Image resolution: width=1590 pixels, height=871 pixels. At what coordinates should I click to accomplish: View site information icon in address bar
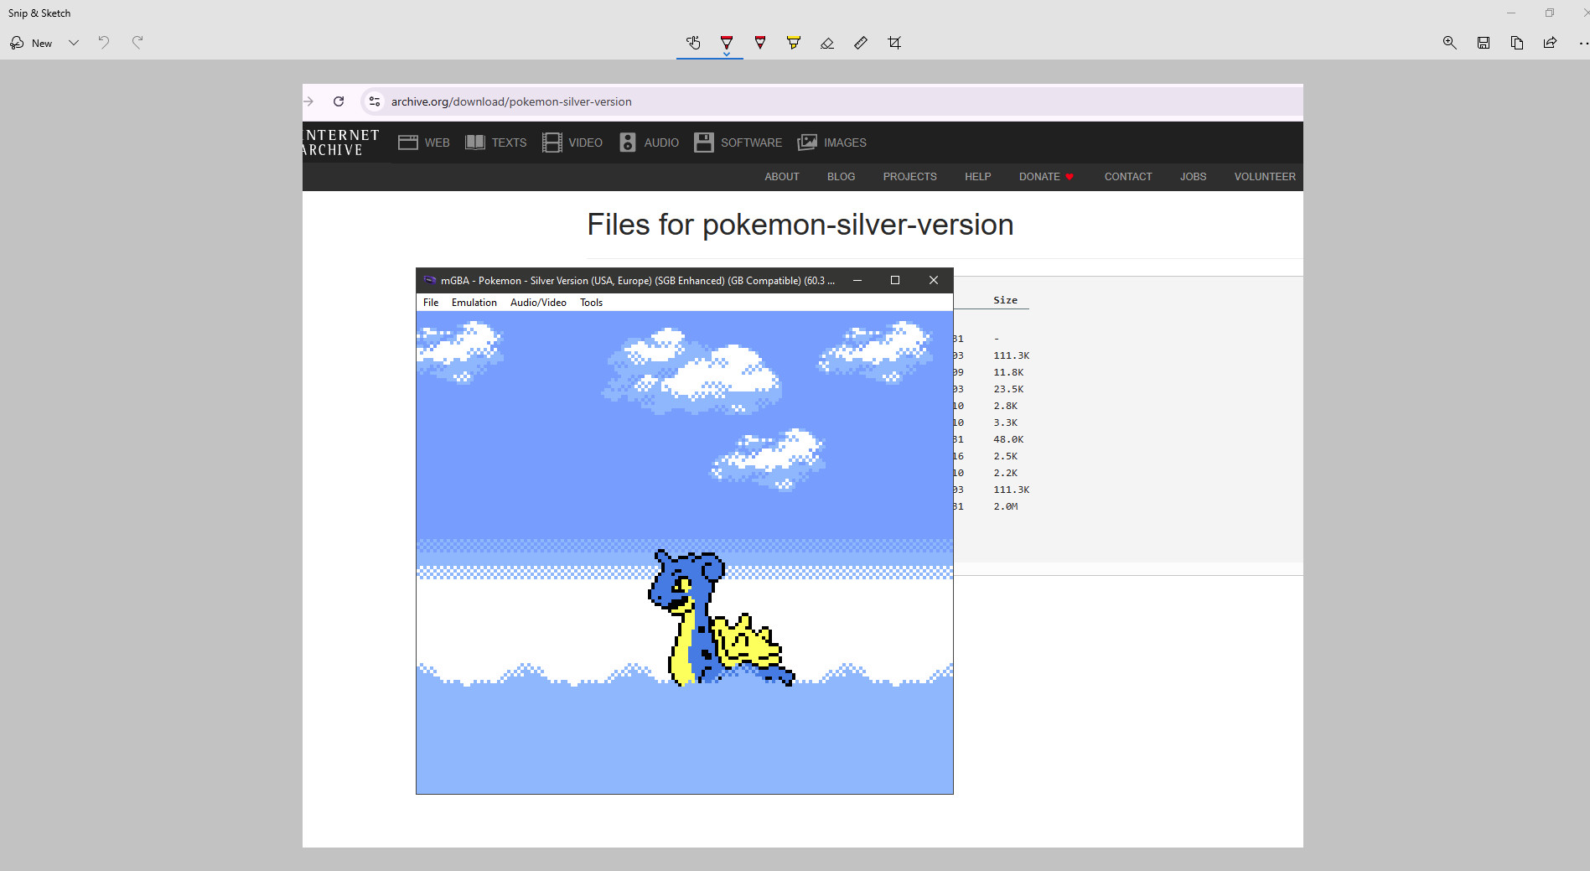pos(375,101)
